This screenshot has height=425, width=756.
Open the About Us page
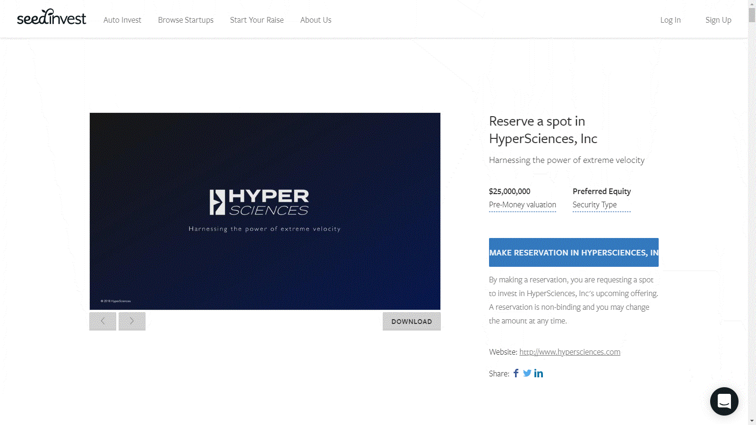[316, 20]
